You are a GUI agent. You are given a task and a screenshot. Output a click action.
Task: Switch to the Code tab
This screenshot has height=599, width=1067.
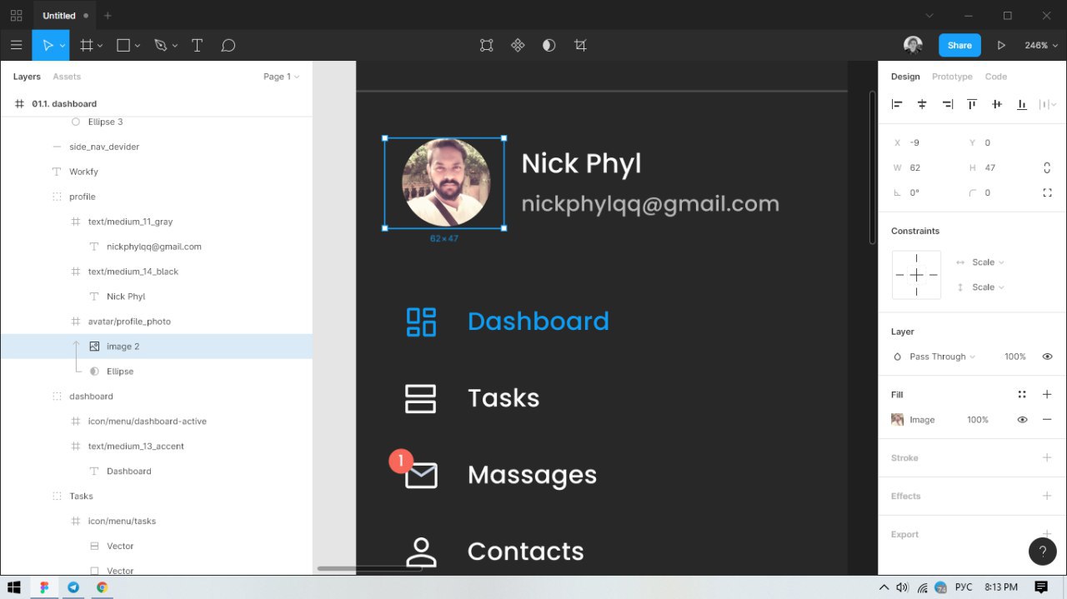(x=996, y=77)
